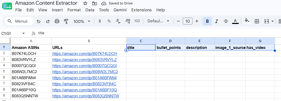Click the Borders icon
The height and width of the screenshot is (101, 281).
coord(257,21)
